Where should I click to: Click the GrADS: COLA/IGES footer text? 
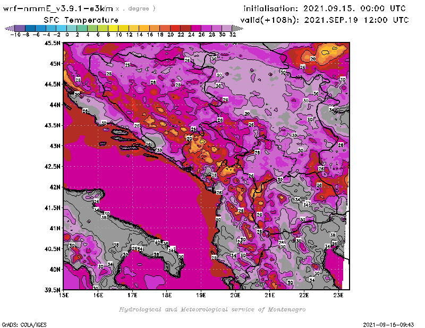(x=24, y=325)
